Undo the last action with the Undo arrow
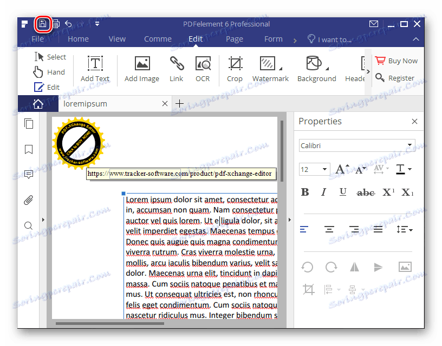This screenshot has width=442, height=346. click(x=68, y=24)
